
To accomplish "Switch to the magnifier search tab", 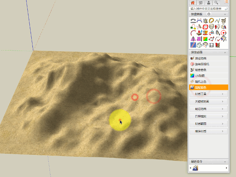I will 216,3.
